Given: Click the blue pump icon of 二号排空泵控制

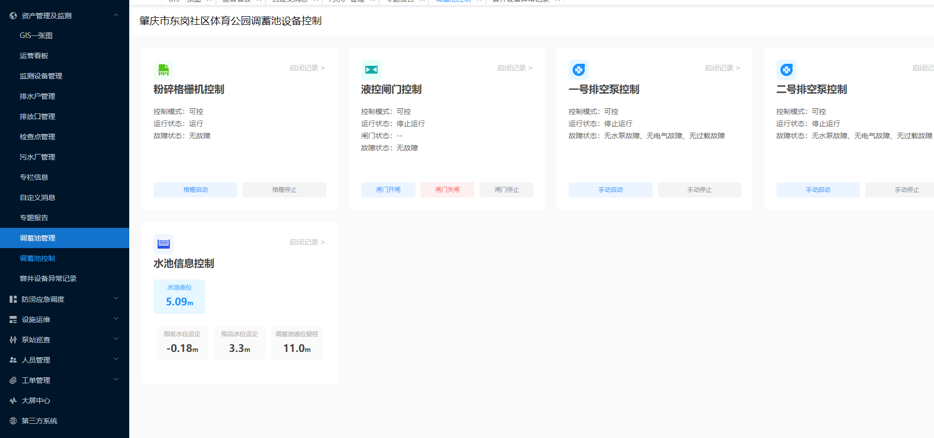Looking at the screenshot, I should click(787, 69).
